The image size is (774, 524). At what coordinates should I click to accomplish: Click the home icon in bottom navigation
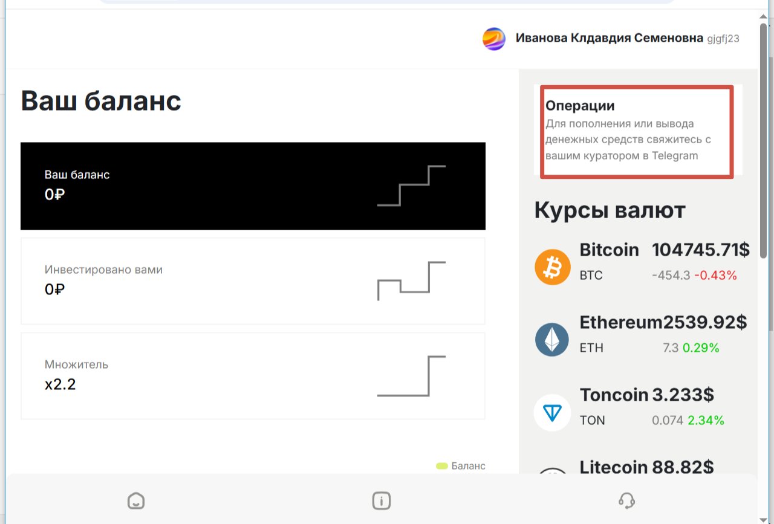click(136, 500)
